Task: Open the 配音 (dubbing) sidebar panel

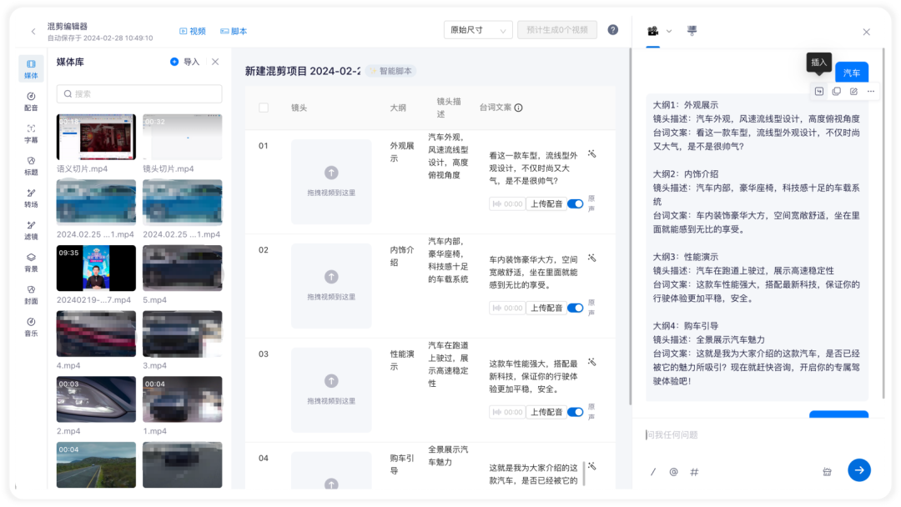Action: (31, 101)
